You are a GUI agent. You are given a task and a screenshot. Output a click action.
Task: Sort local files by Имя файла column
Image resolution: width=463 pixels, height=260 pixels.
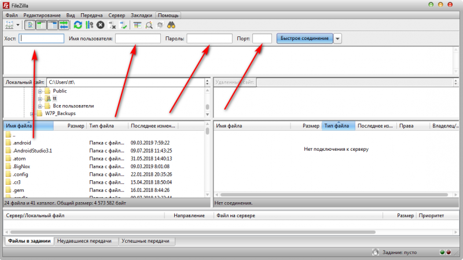28,126
